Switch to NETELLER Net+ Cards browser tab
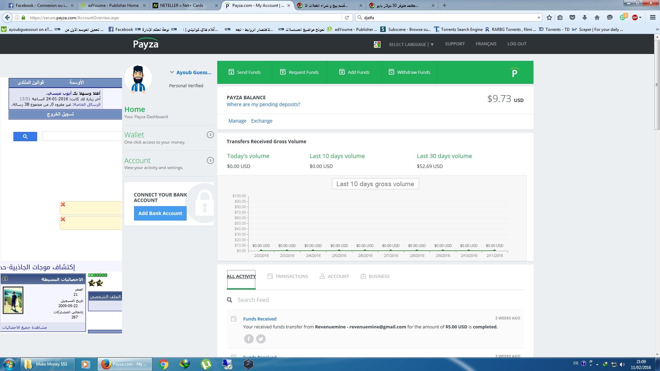This screenshot has width=660, height=371. point(185,5)
